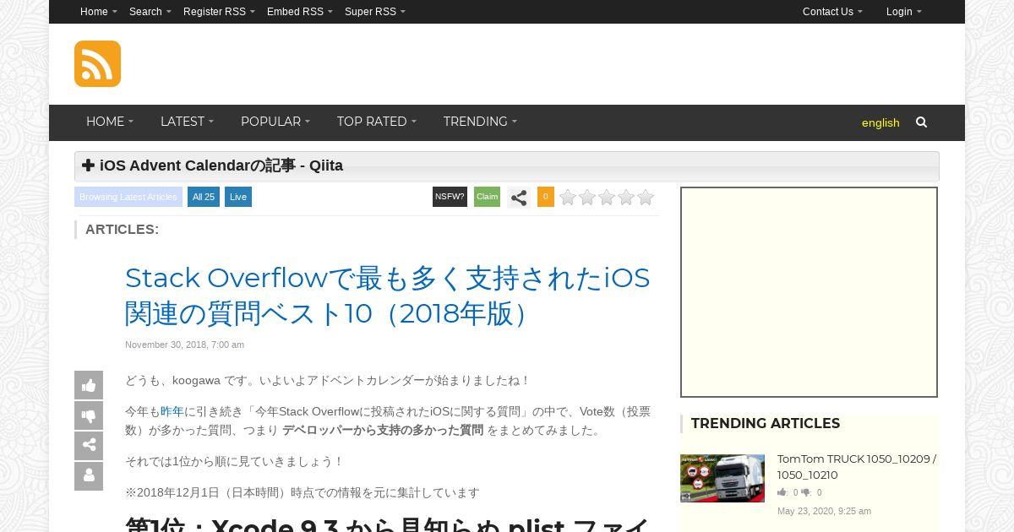Screen dimensions: 1014x532
Task: Expand the POPULAR navigation menu
Action: [x=275, y=122]
